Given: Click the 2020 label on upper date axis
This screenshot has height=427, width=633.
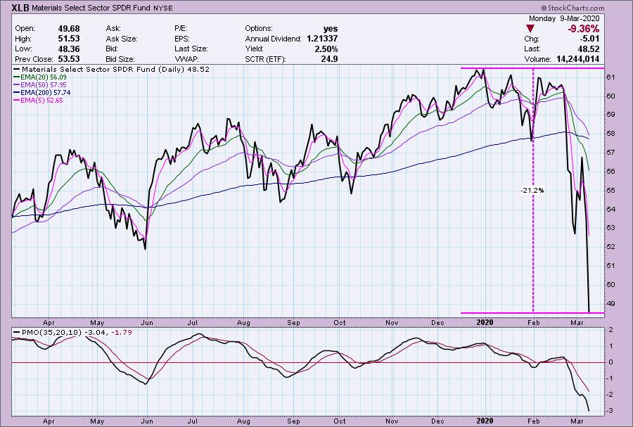Looking at the screenshot, I should 485,322.
